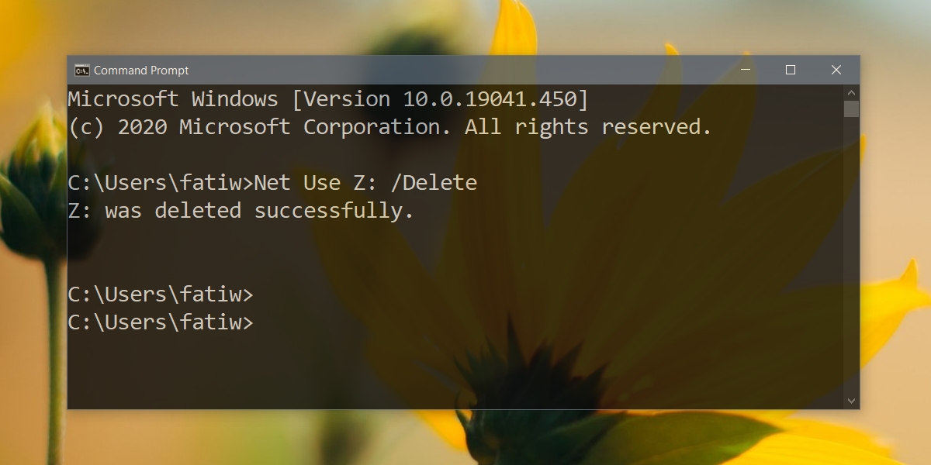Close the Command Prompt window

tap(836, 70)
